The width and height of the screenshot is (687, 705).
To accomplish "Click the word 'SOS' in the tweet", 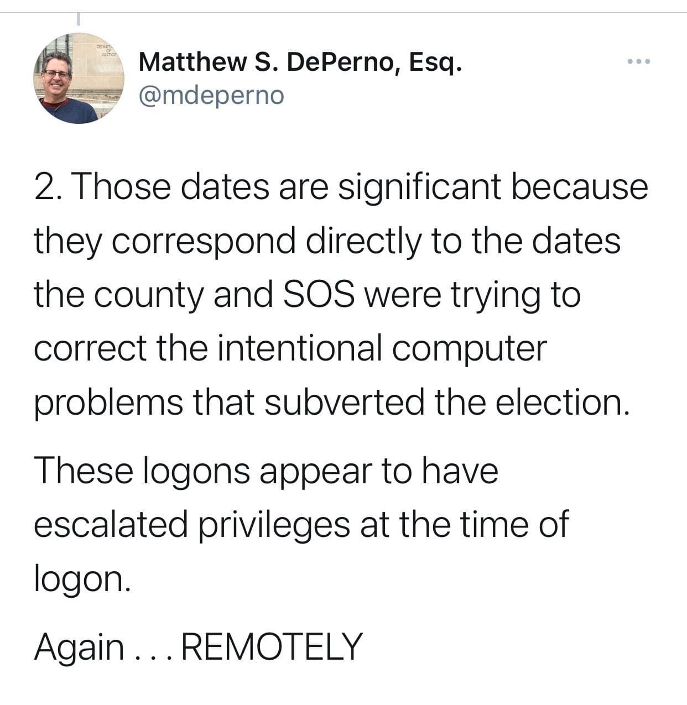I will [319, 295].
